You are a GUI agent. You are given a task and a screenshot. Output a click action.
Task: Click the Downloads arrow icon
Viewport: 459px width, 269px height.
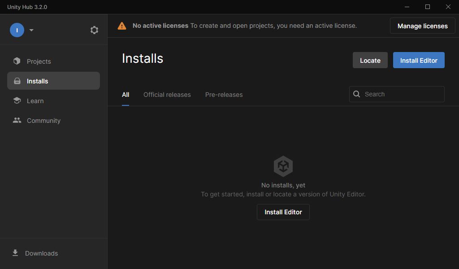(15, 253)
